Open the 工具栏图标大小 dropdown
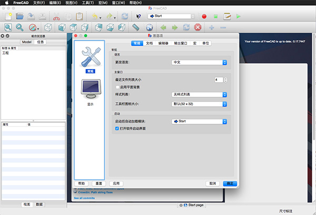 pos(199,104)
